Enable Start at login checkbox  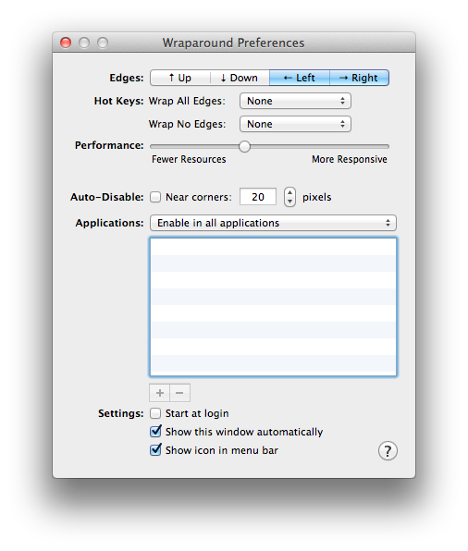[x=155, y=413]
